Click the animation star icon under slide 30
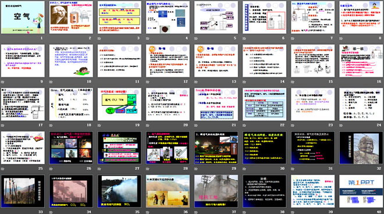384x214 pixels. (x=244, y=169)
